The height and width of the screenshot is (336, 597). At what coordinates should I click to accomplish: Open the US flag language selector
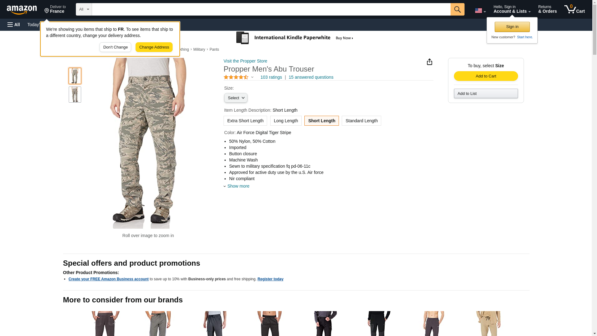[480, 11]
